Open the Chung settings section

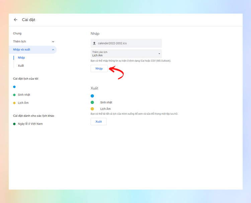tap(17, 33)
